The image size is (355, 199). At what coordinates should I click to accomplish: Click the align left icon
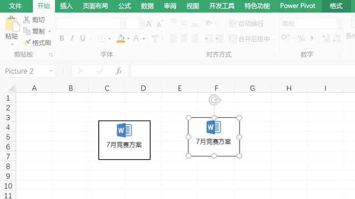point(174,39)
